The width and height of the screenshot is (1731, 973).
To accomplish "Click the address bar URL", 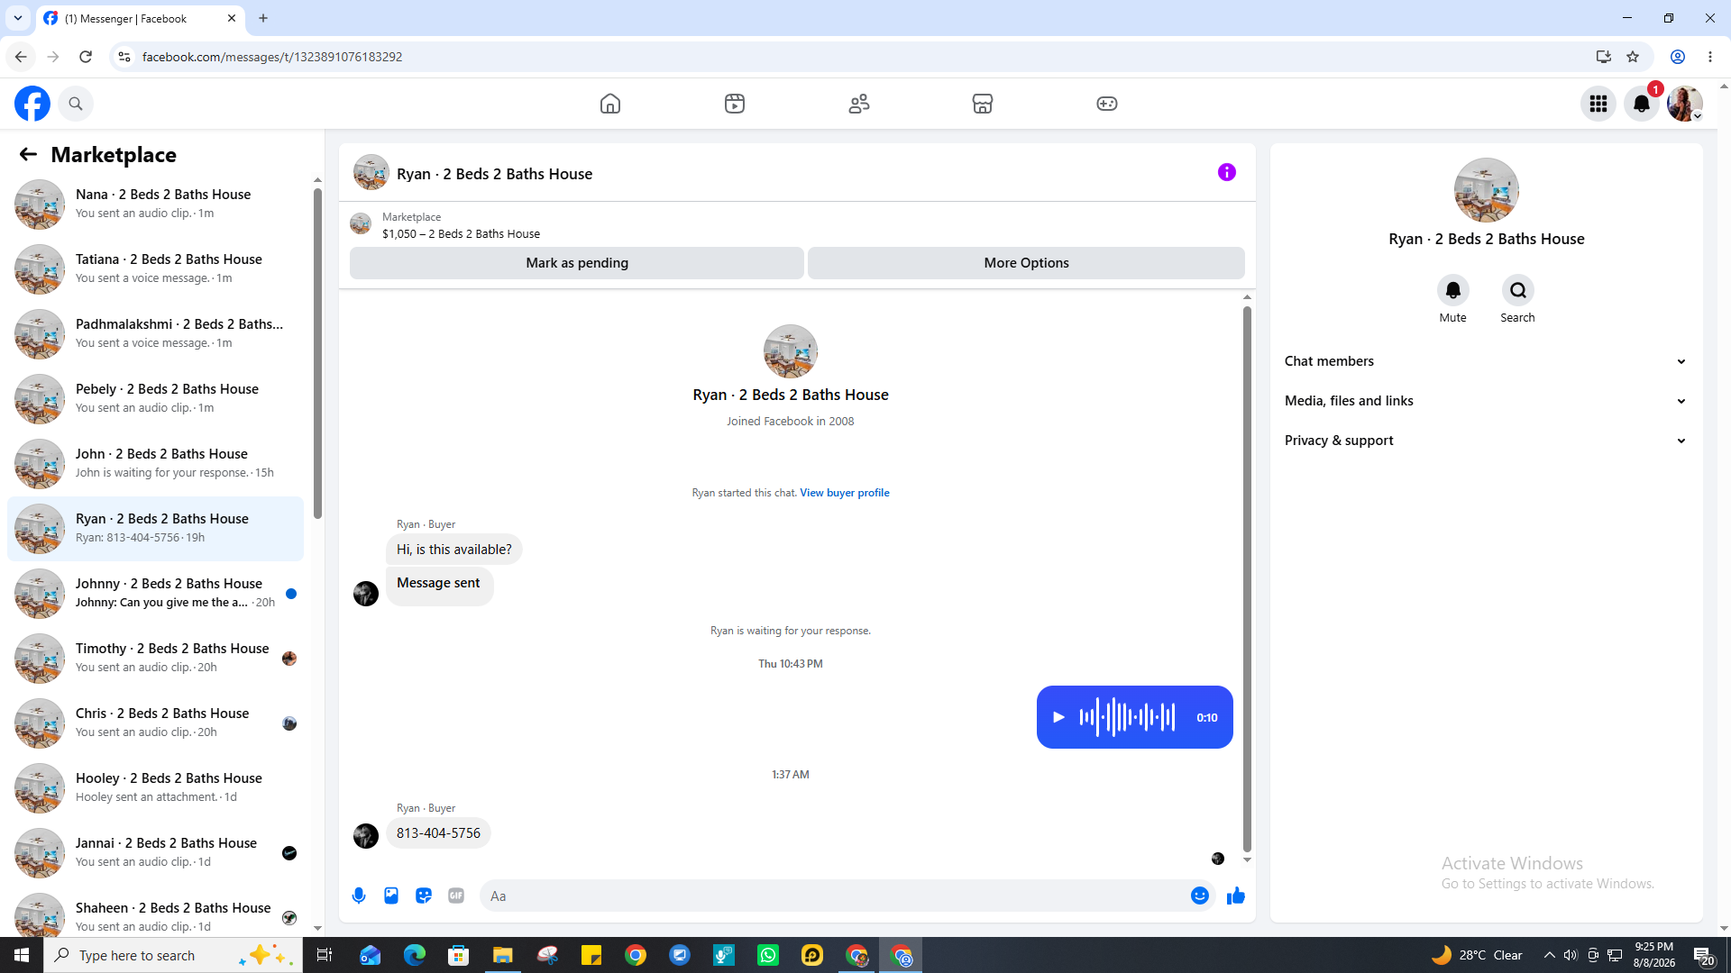I will [272, 57].
